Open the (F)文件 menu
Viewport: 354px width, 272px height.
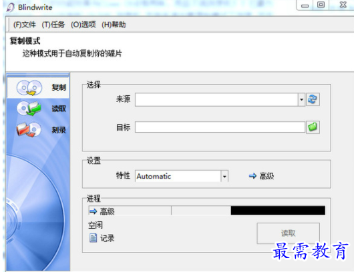point(25,25)
